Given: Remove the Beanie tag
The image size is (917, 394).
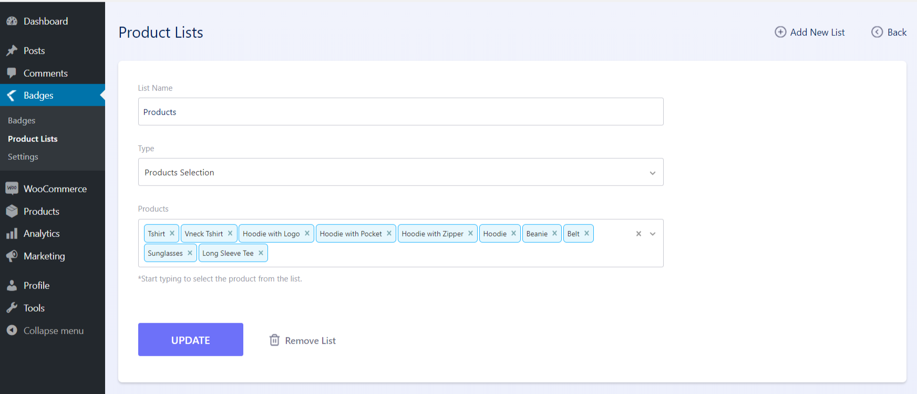Looking at the screenshot, I should point(554,233).
